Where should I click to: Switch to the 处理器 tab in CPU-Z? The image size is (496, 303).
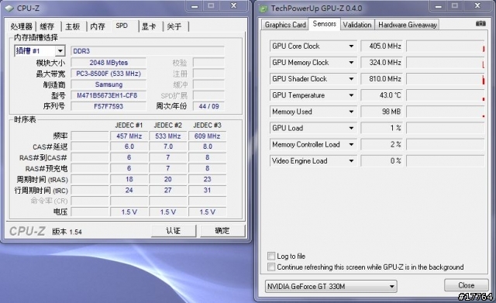[22, 26]
